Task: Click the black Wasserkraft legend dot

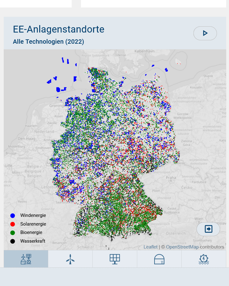Action: point(13,241)
